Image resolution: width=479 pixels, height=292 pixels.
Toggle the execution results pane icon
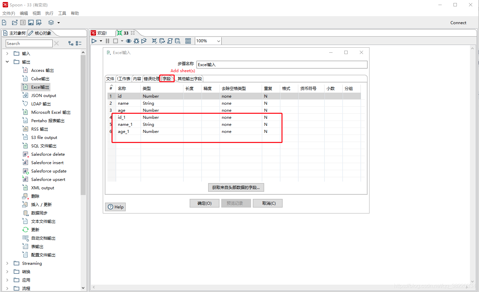click(188, 41)
